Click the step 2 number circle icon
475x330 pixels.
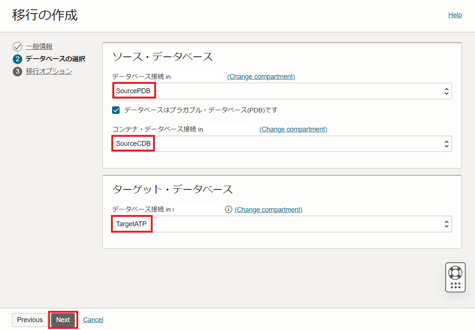pyautogui.click(x=17, y=59)
